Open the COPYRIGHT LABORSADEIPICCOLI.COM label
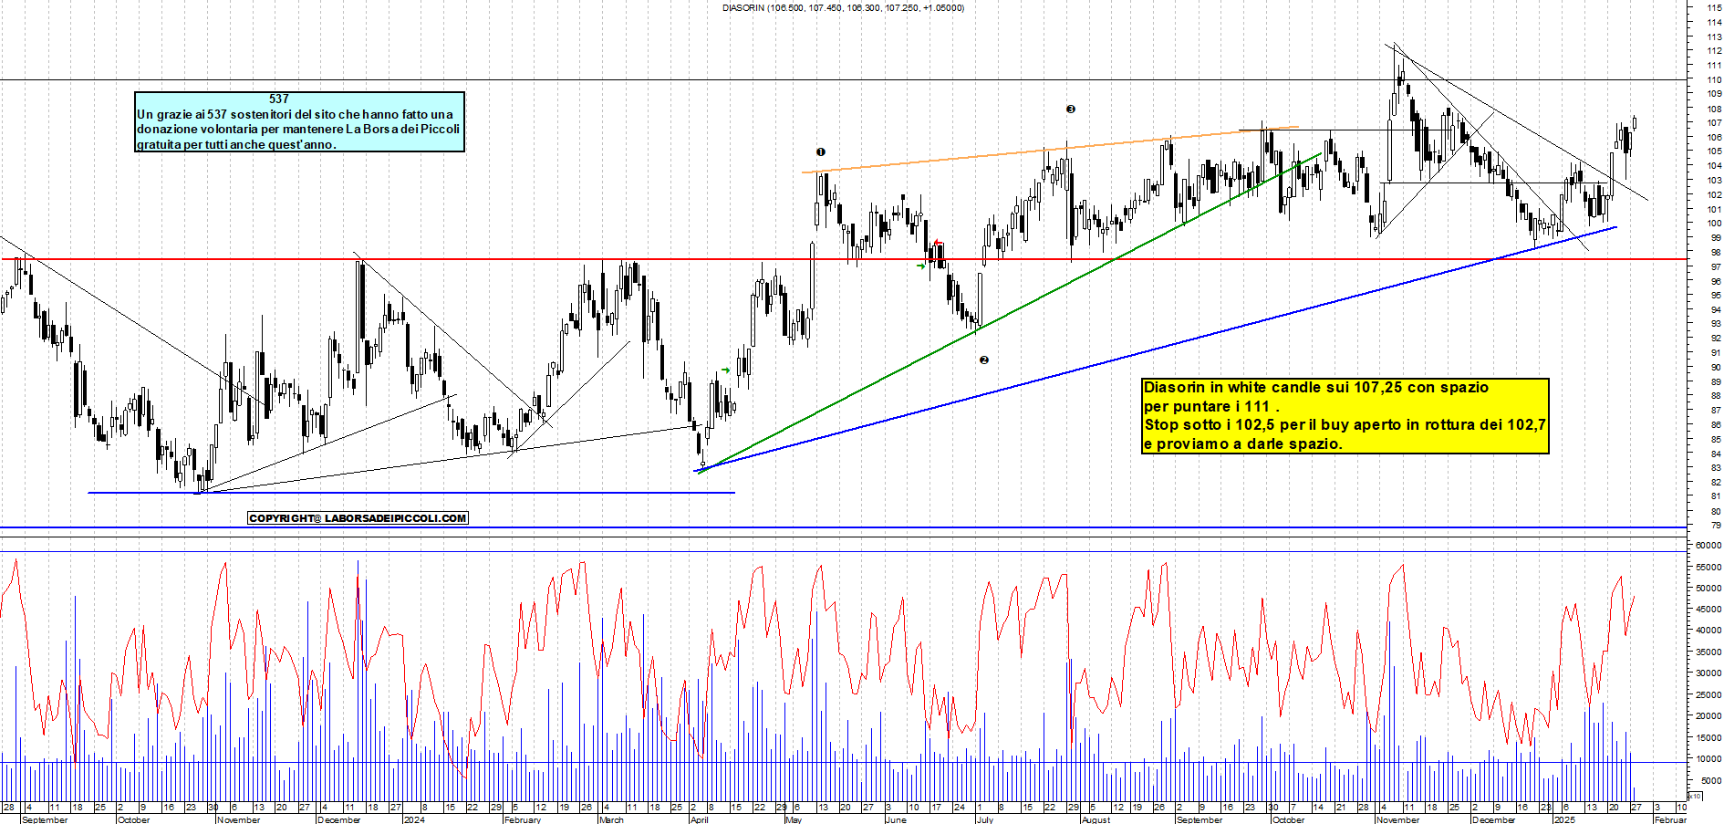The image size is (1724, 824). (x=358, y=518)
